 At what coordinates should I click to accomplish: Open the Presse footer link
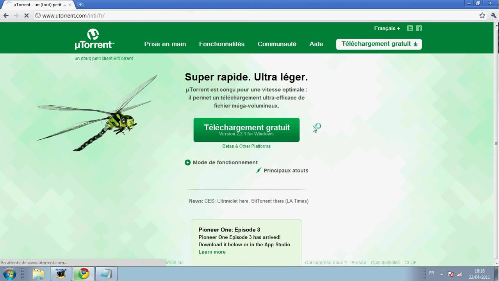coord(359,263)
